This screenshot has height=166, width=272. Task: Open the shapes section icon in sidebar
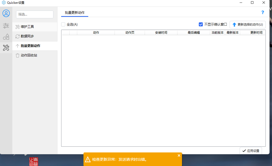pyautogui.click(x=6, y=37)
